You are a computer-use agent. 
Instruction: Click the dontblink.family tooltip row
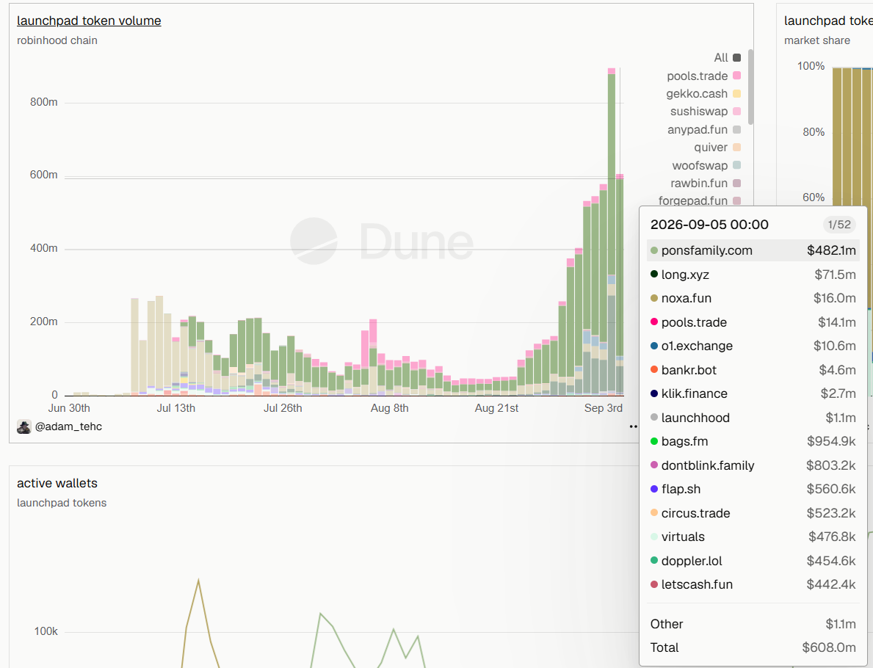point(753,465)
